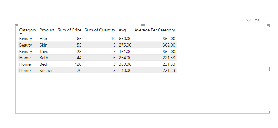Click 221.33 in the Bath row
This screenshot has height=128, width=278.
(x=169, y=58)
